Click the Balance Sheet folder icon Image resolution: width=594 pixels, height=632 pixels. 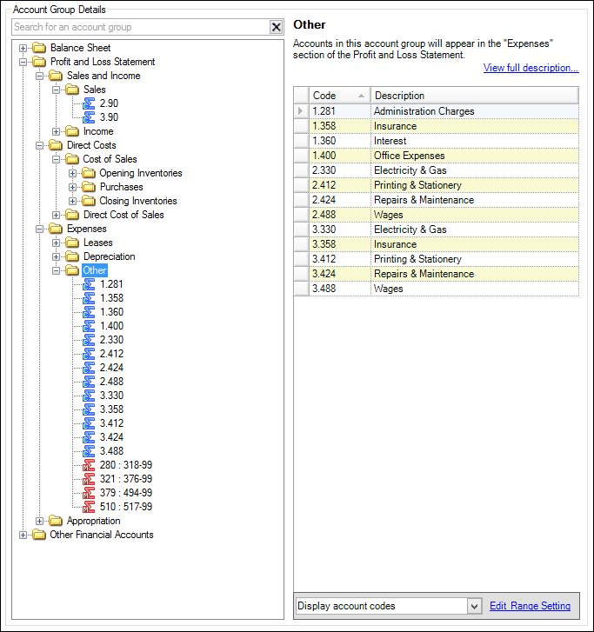click(39, 48)
